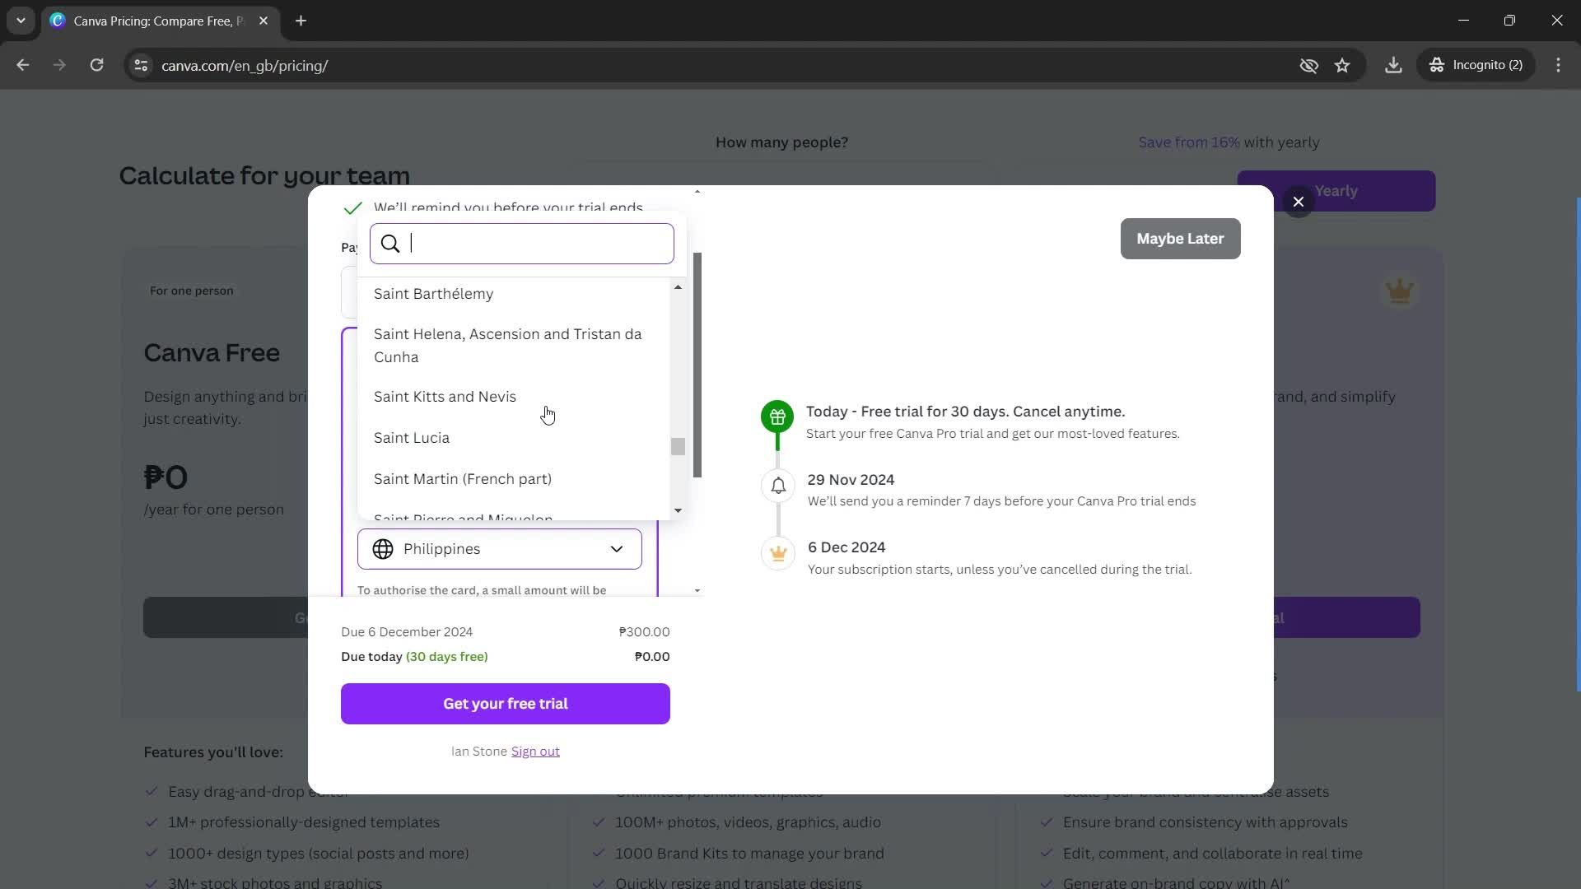Viewport: 1581px width, 889px height.
Task: Click the crown icon next to 6 Dec 2024
Action: click(778, 553)
